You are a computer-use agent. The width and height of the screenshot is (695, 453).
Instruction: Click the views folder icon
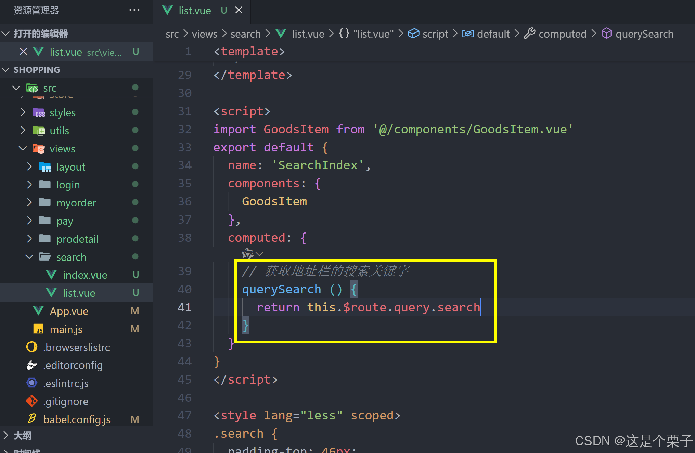pos(39,149)
